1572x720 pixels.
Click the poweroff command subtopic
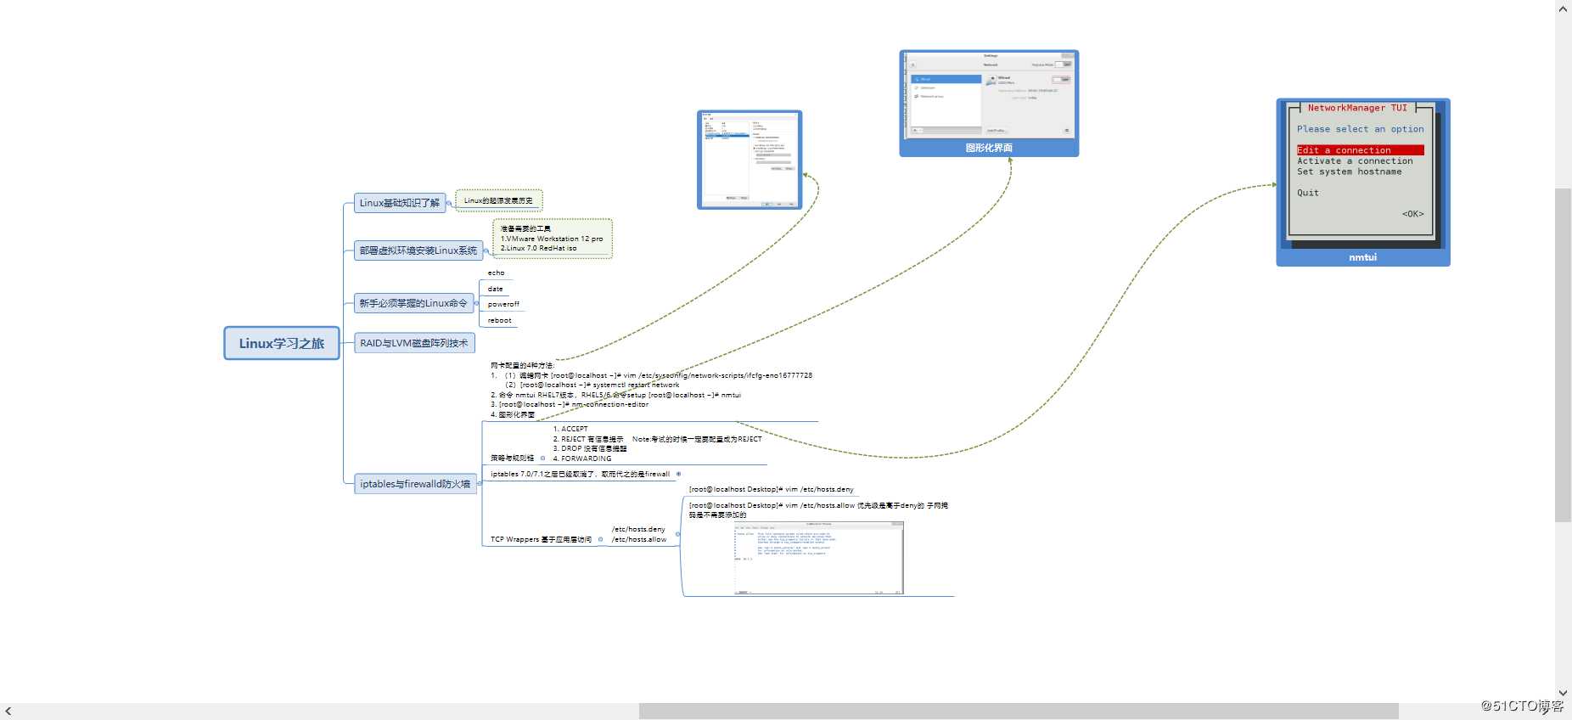(503, 304)
